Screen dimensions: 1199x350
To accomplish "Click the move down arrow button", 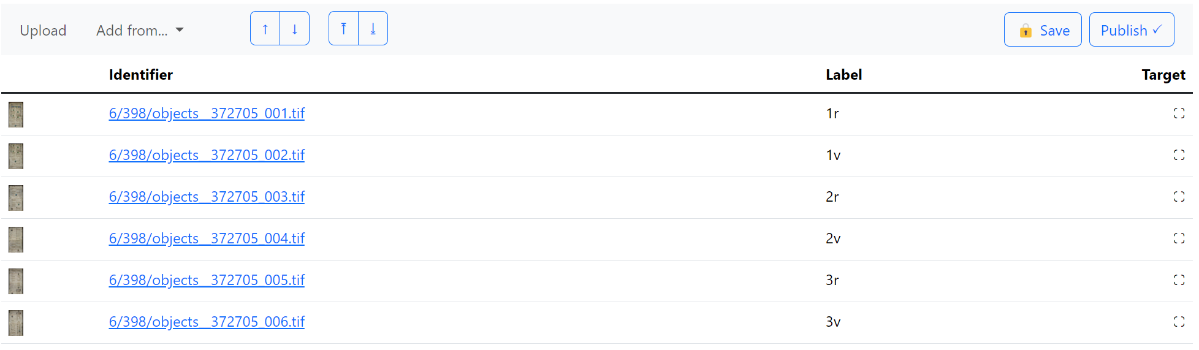I will (295, 29).
